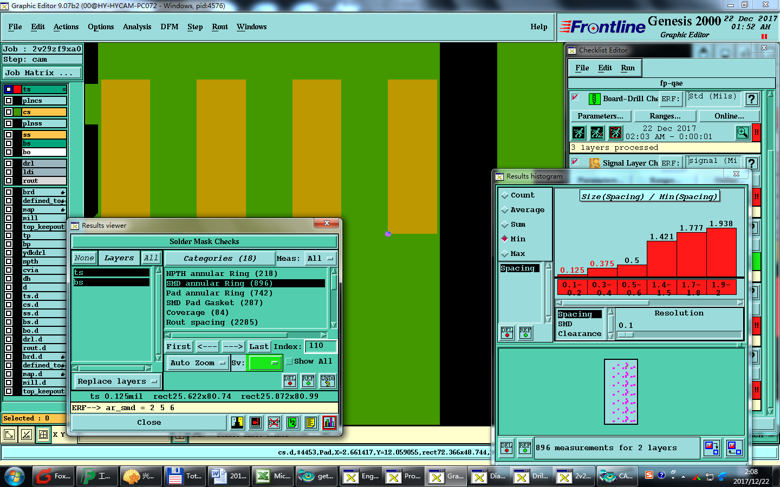Image resolution: width=780 pixels, height=487 pixels.
Task: Open the Analysis menu
Action: point(137,27)
